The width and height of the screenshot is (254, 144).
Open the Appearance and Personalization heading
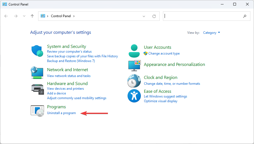[175, 65]
